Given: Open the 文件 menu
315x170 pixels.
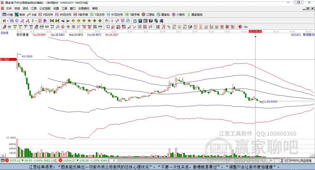Looking at the screenshot, I should pyautogui.click(x=9, y=8).
